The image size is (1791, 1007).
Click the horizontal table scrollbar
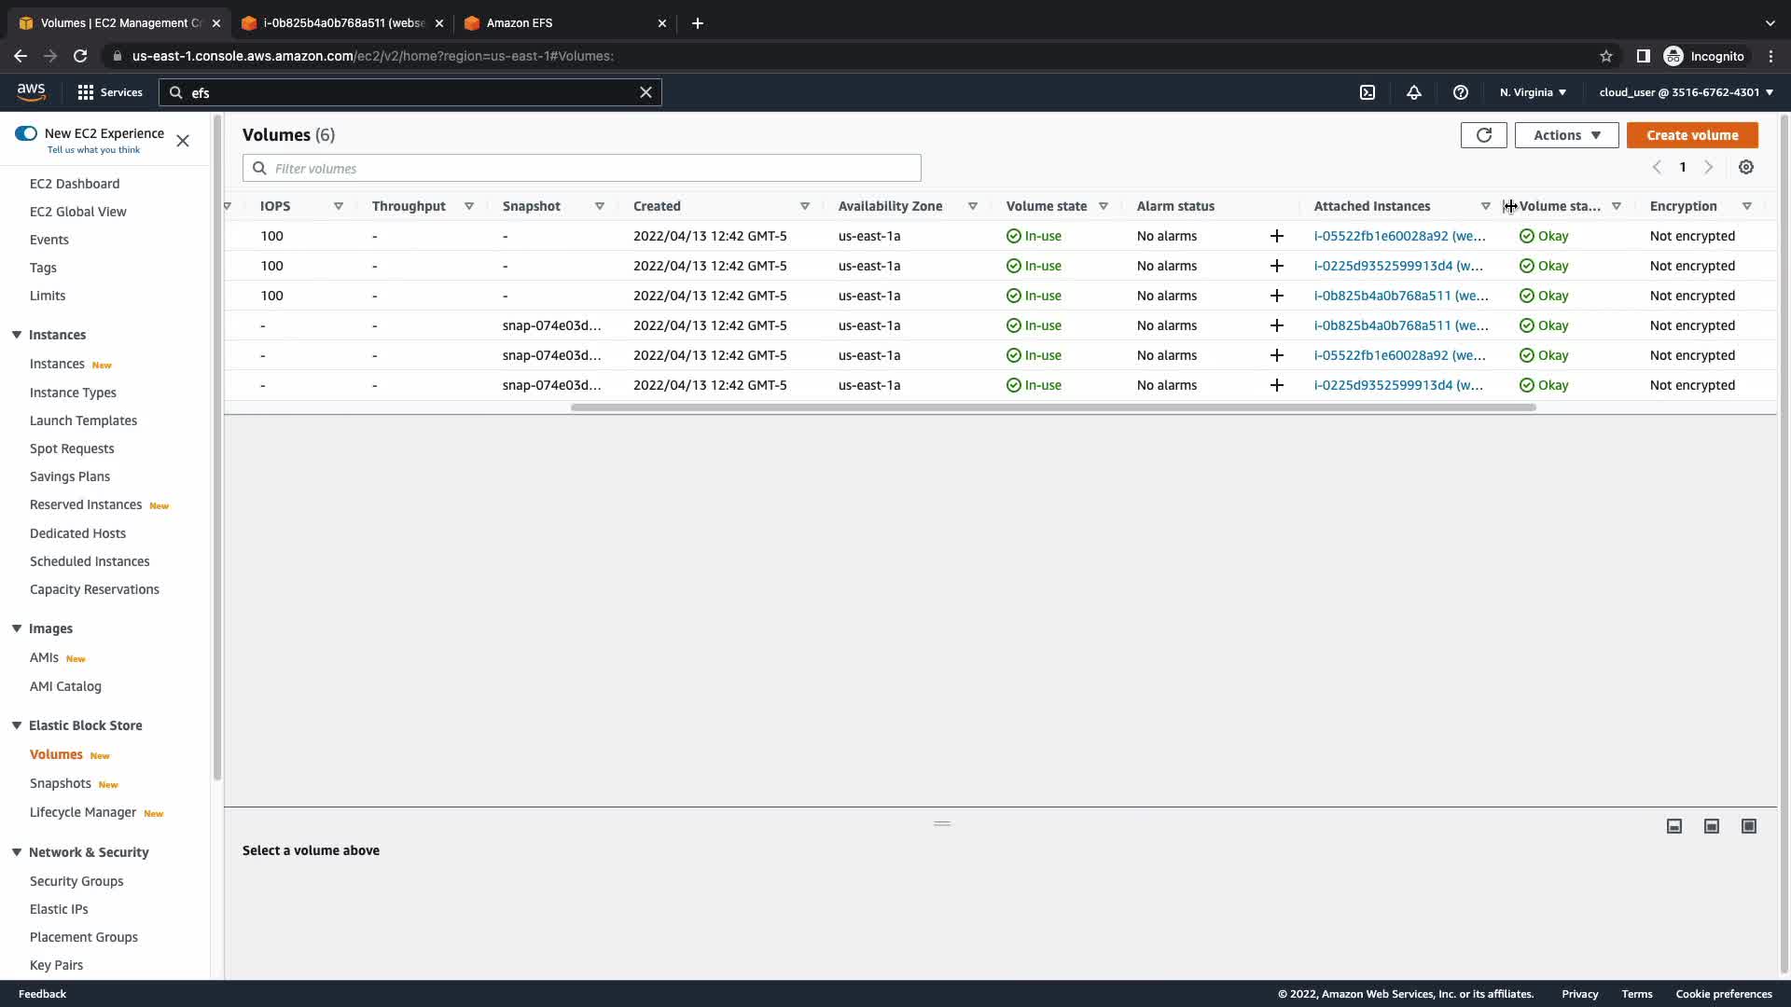click(x=1052, y=407)
